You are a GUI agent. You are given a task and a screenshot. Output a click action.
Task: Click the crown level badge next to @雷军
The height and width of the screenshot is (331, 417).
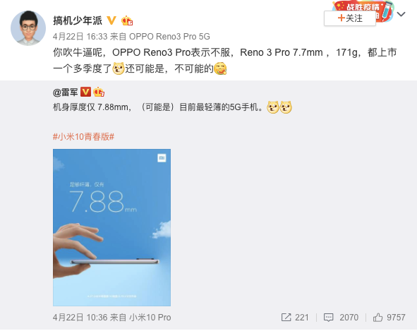point(99,92)
